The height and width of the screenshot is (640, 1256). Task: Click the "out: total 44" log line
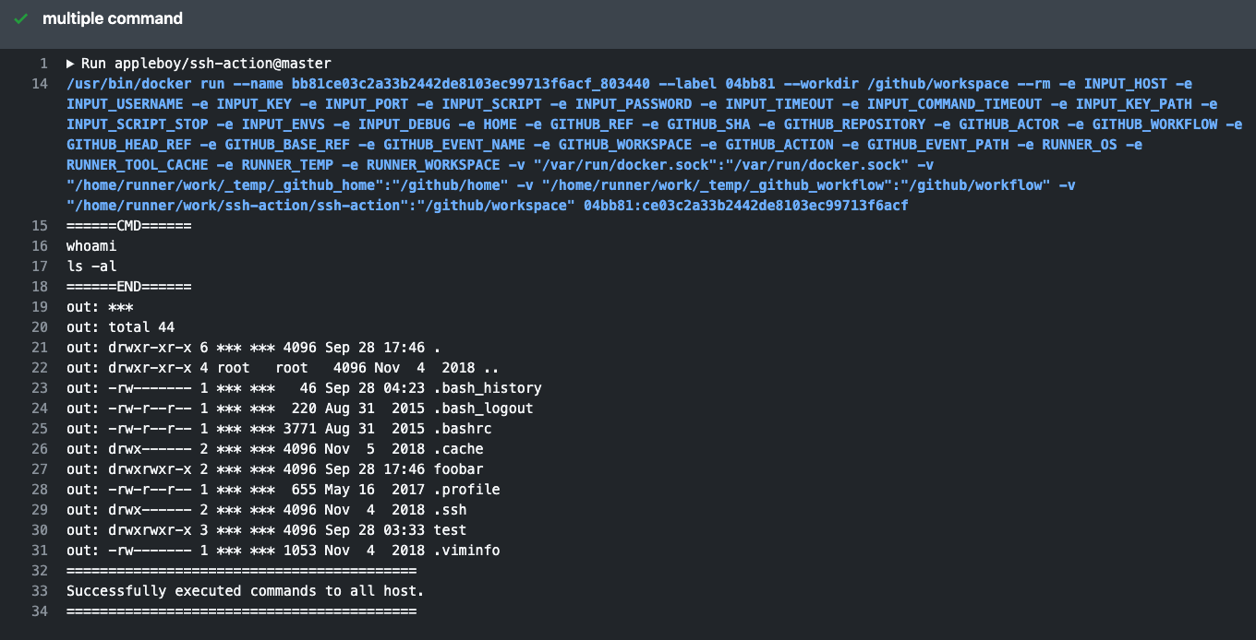click(120, 327)
